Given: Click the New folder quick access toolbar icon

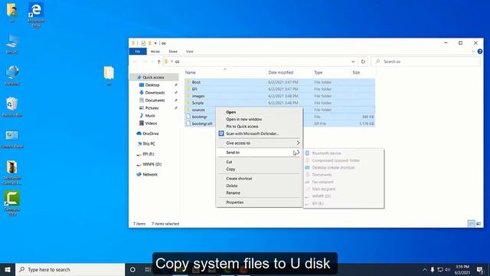Looking at the screenshot, I should (150, 43).
